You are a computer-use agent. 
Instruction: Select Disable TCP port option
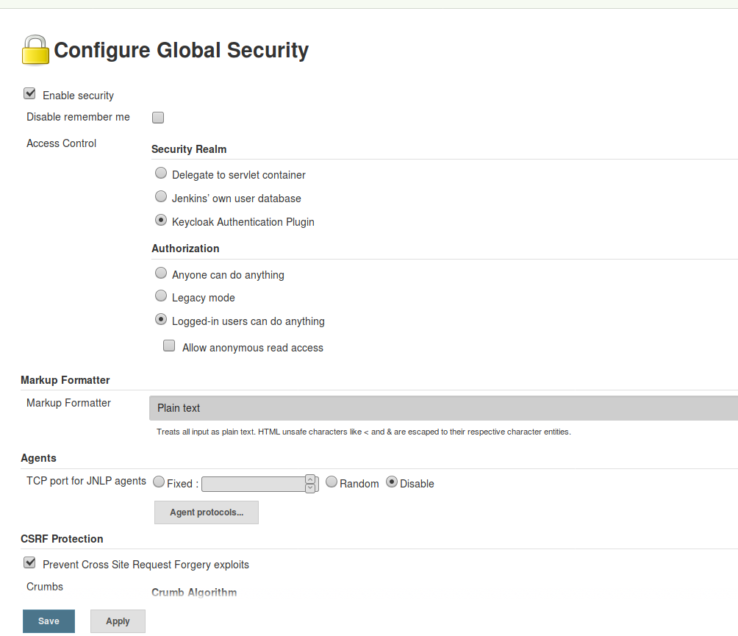click(392, 482)
